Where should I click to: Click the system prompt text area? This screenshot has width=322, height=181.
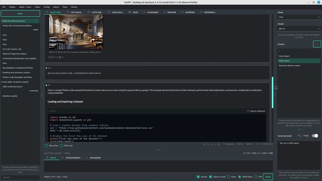tap(299, 155)
